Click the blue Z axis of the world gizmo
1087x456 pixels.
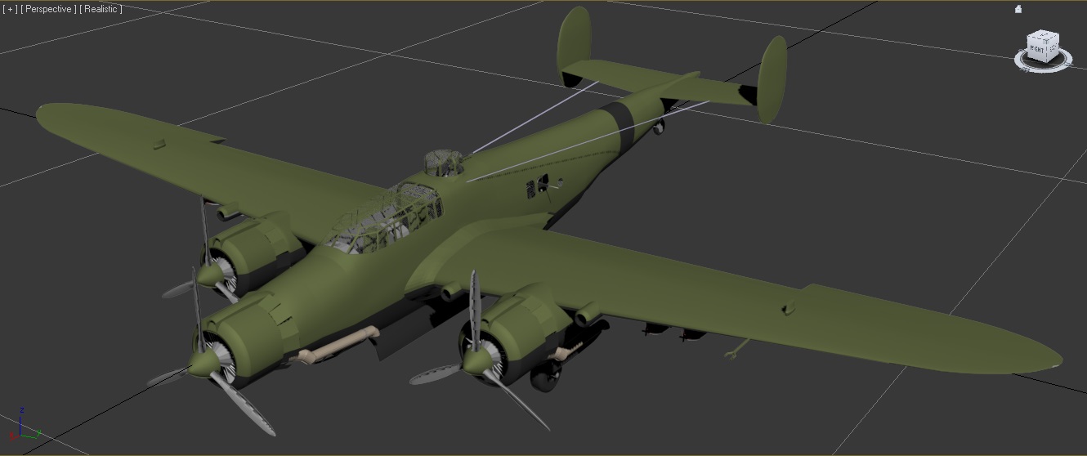20,413
